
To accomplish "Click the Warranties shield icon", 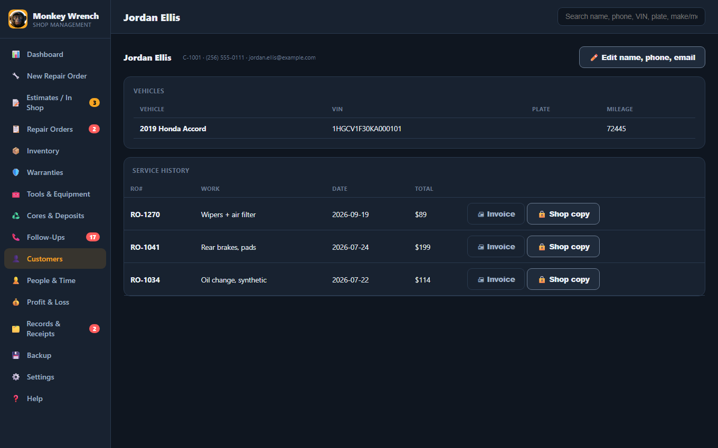I will pyautogui.click(x=16, y=172).
